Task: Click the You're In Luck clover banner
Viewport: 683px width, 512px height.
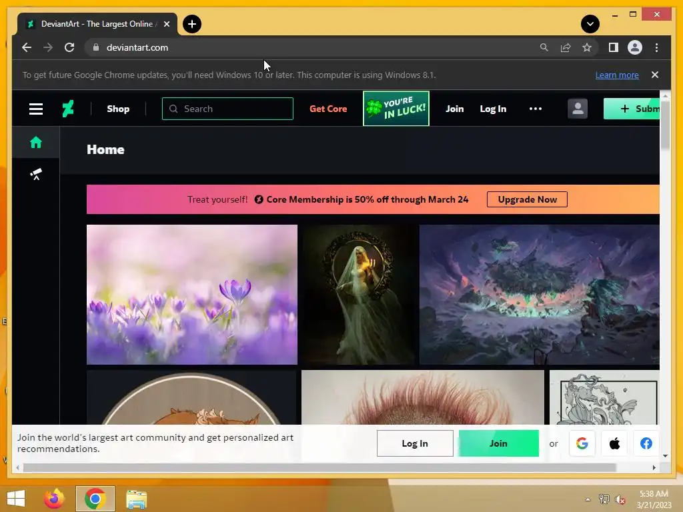Action: point(396,109)
